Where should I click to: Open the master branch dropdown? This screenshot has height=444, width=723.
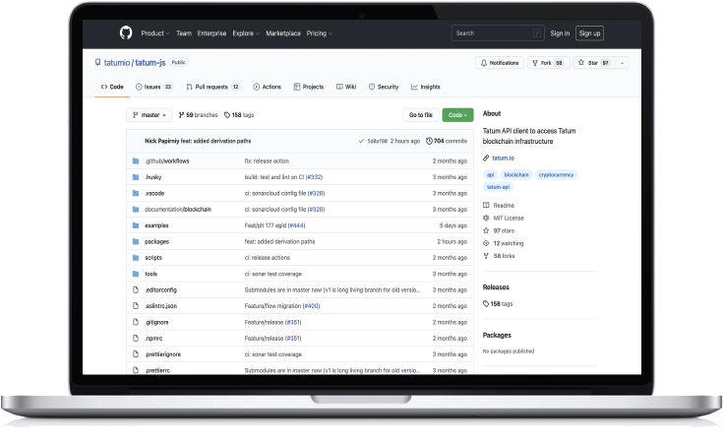pyautogui.click(x=149, y=115)
